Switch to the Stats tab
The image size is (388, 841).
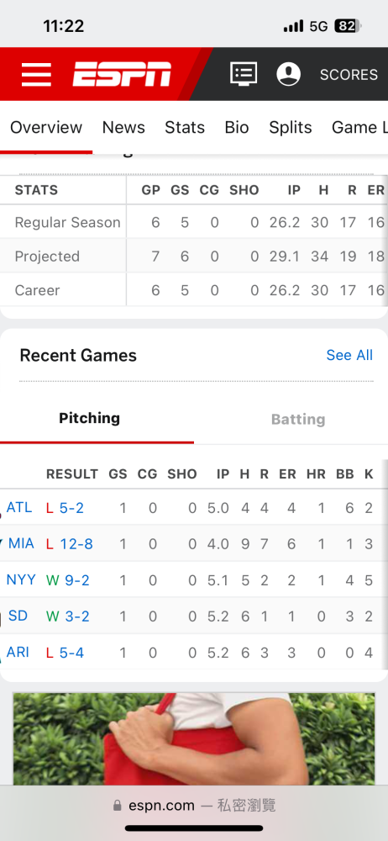(x=185, y=128)
